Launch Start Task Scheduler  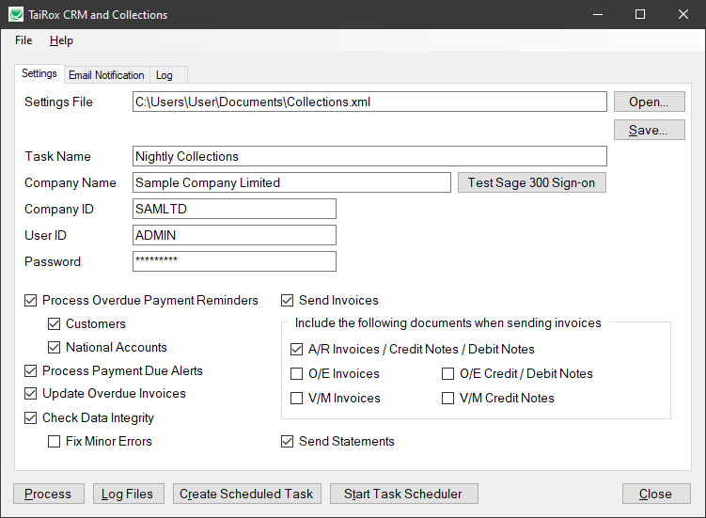click(403, 494)
